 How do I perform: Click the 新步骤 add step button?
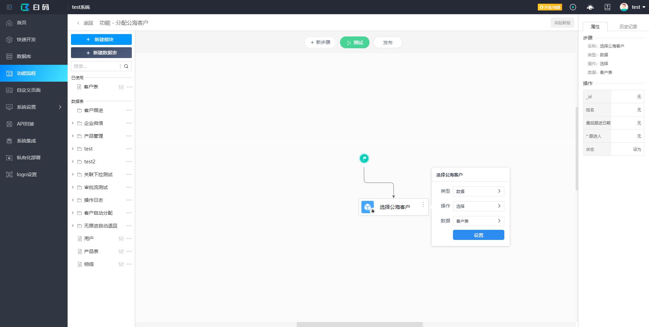pyautogui.click(x=320, y=43)
